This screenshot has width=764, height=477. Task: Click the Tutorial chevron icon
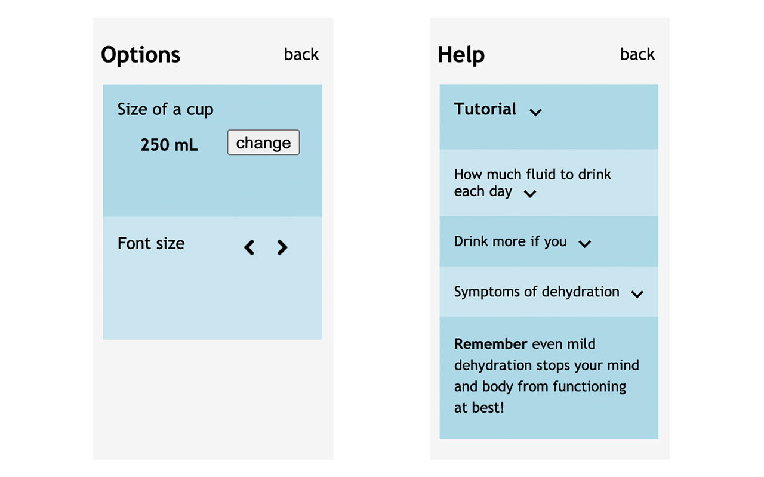tap(535, 112)
